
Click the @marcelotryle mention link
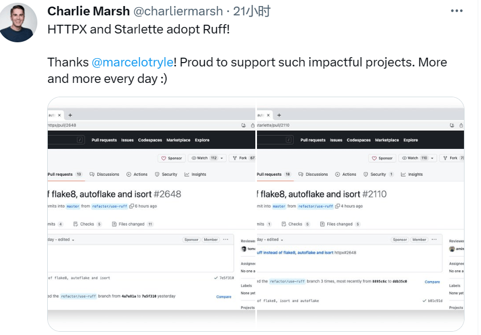(132, 63)
